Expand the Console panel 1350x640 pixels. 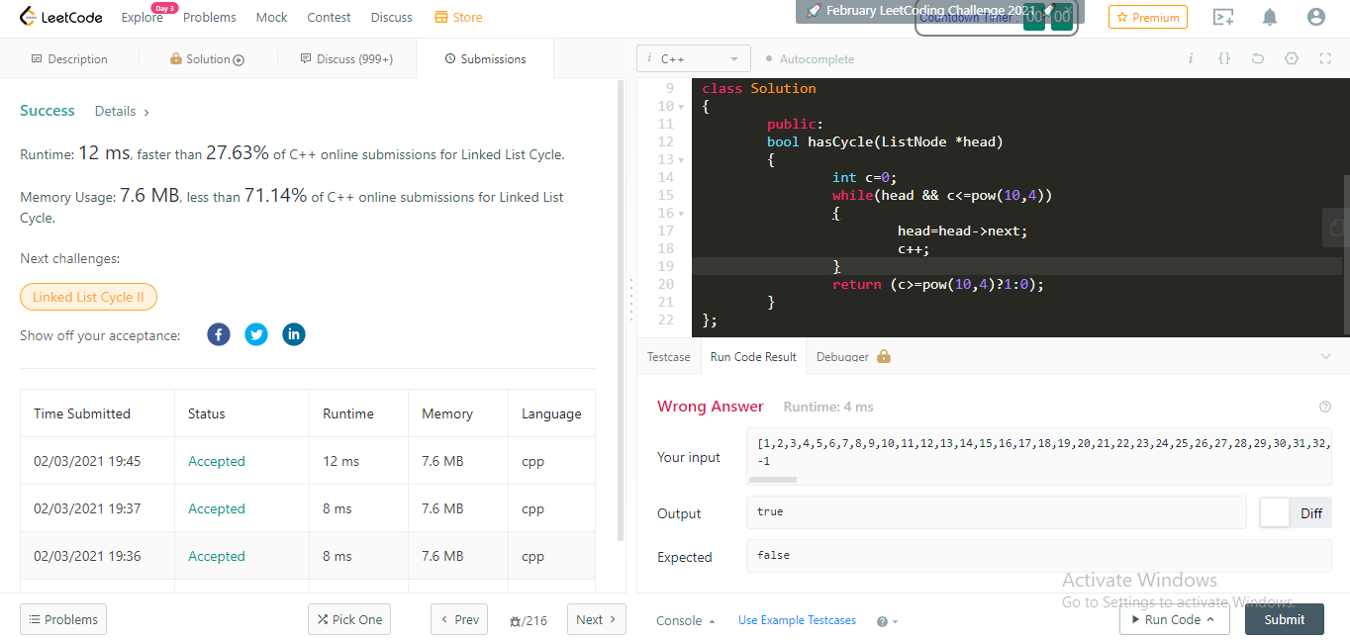(685, 620)
